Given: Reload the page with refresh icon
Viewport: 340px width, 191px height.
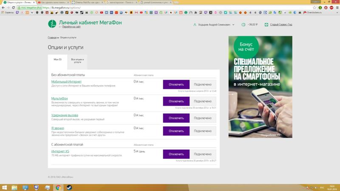Looking at the screenshot, I should [14, 8].
